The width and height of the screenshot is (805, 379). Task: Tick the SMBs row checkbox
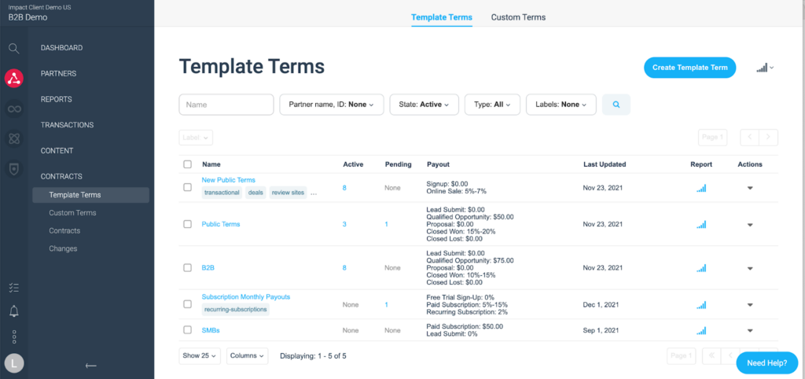click(x=187, y=330)
